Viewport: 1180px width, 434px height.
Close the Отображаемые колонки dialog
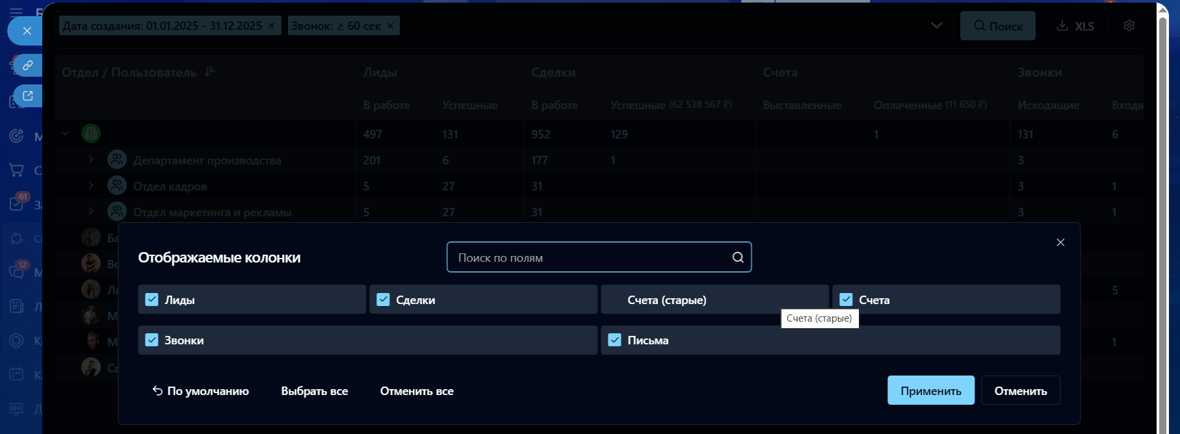tap(1060, 242)
